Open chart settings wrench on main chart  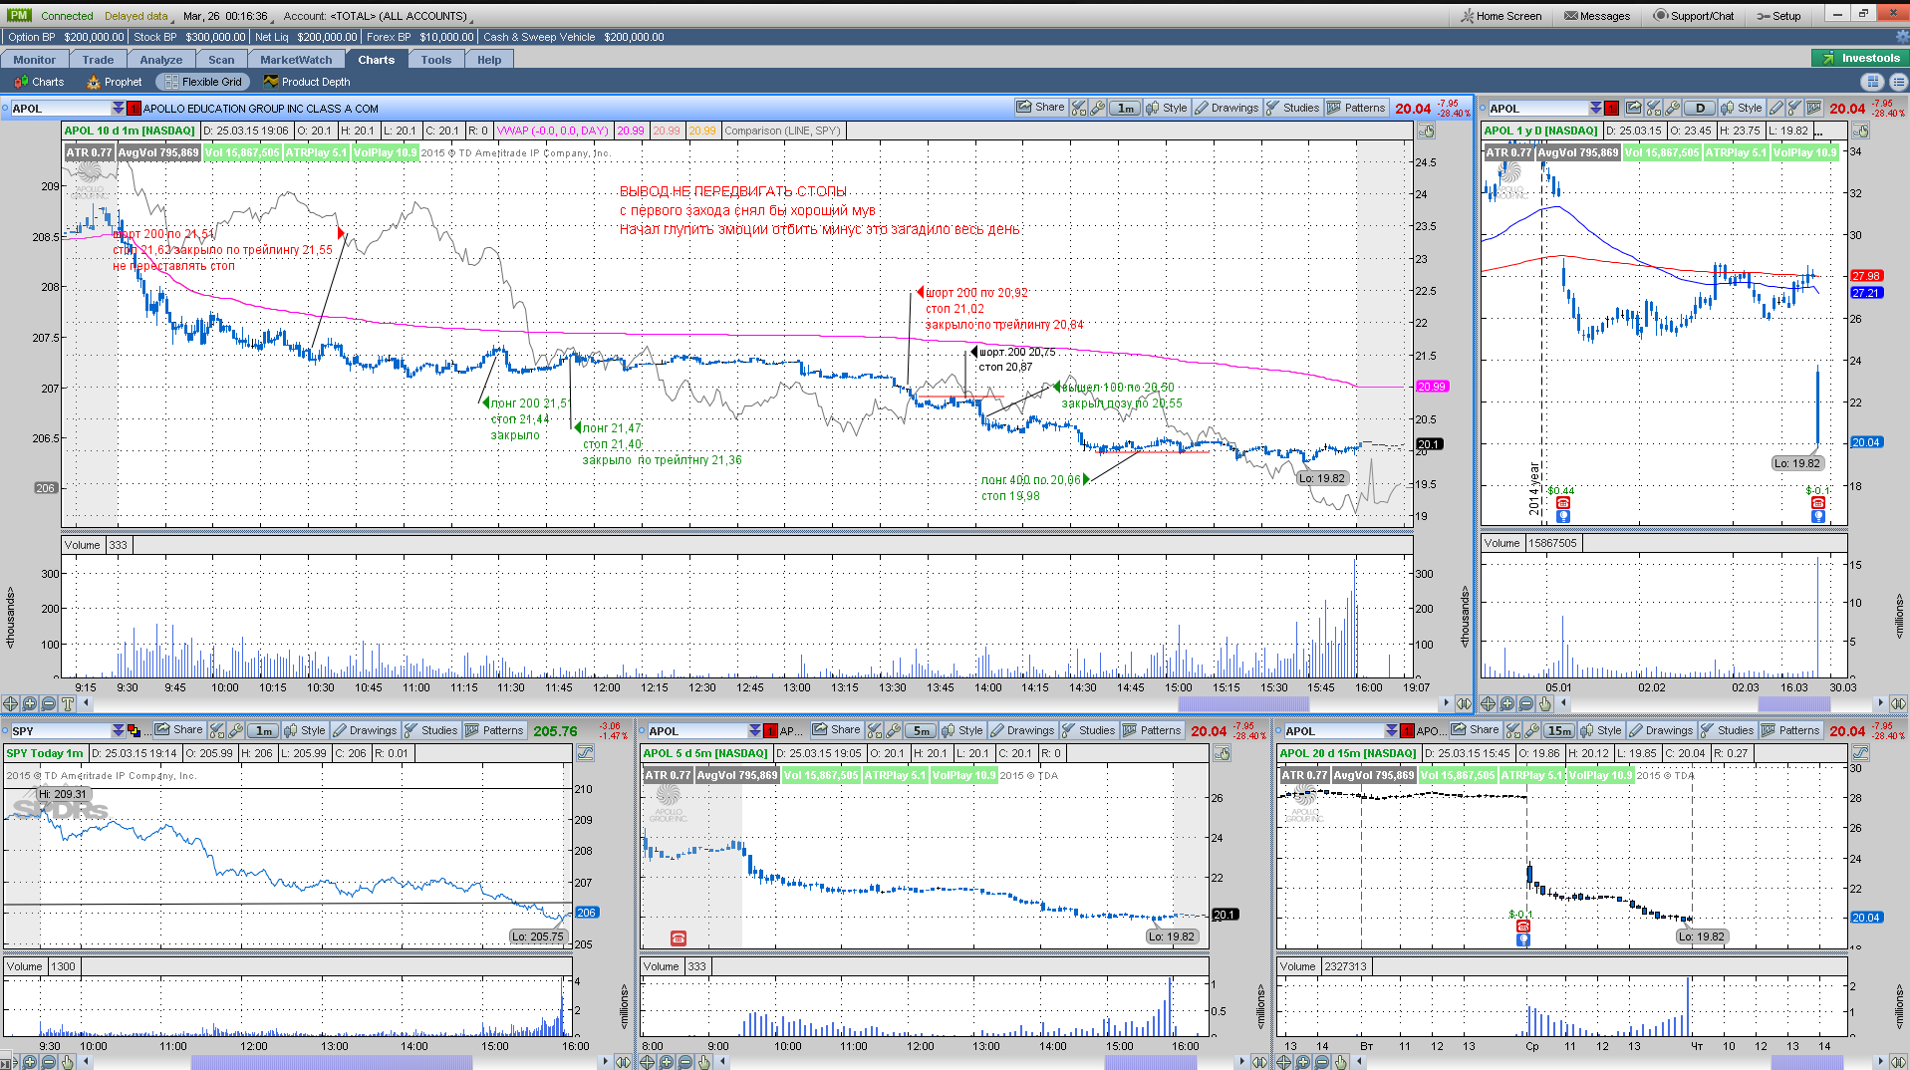(x=1097, y=108)
